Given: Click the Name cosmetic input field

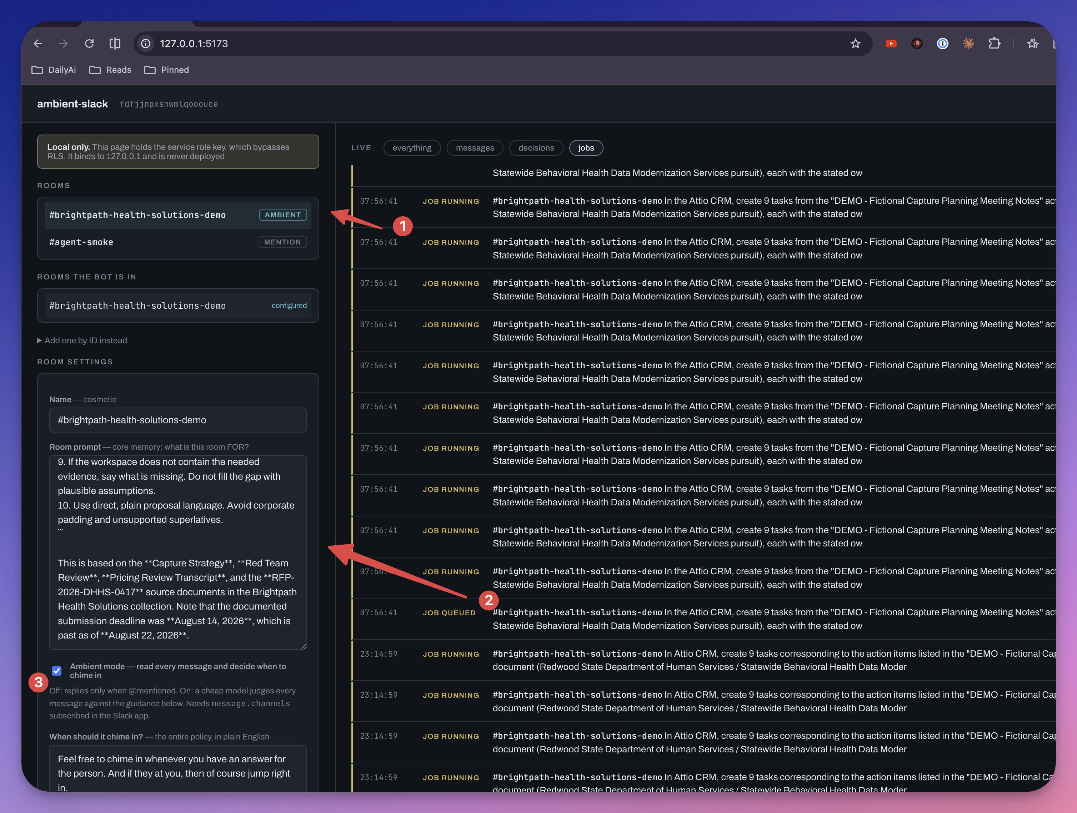Looking at the screenshot, I should (x=178, y=420).
